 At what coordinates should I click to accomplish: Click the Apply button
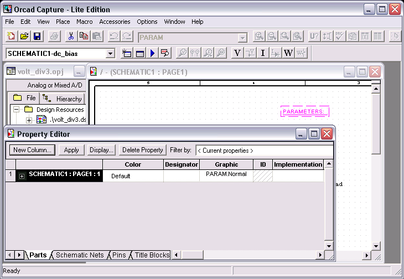(x=71, y=150)
